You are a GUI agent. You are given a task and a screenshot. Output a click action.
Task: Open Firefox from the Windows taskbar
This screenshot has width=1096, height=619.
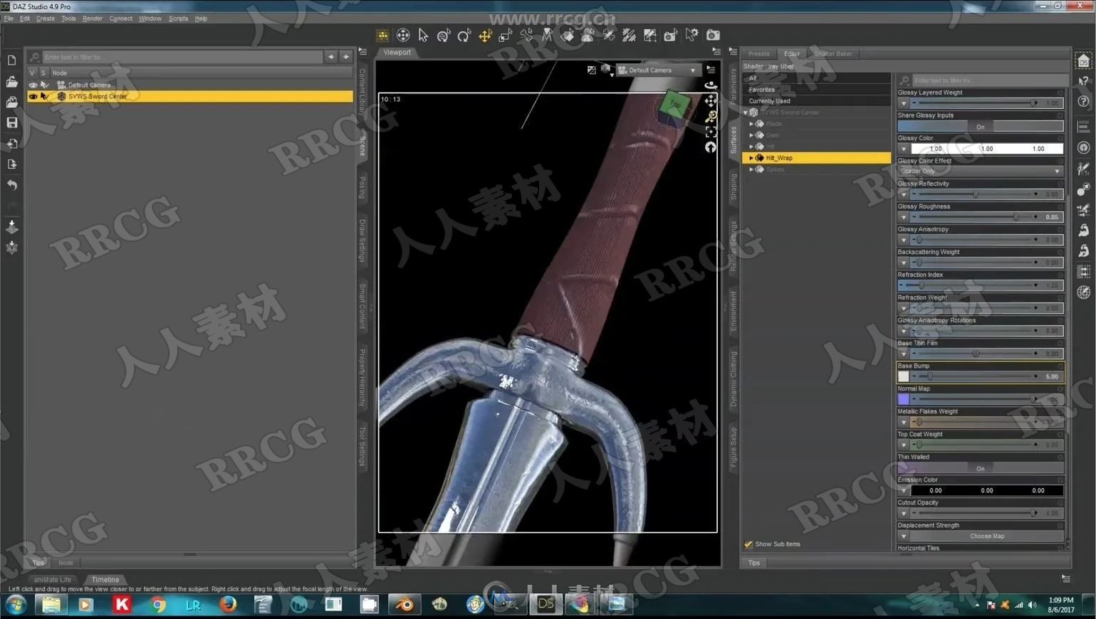tap(228, 605)
